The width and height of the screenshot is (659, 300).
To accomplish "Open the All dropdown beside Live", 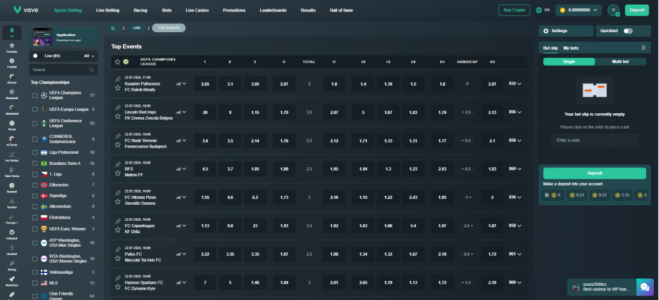I will [x=89, y=55].
